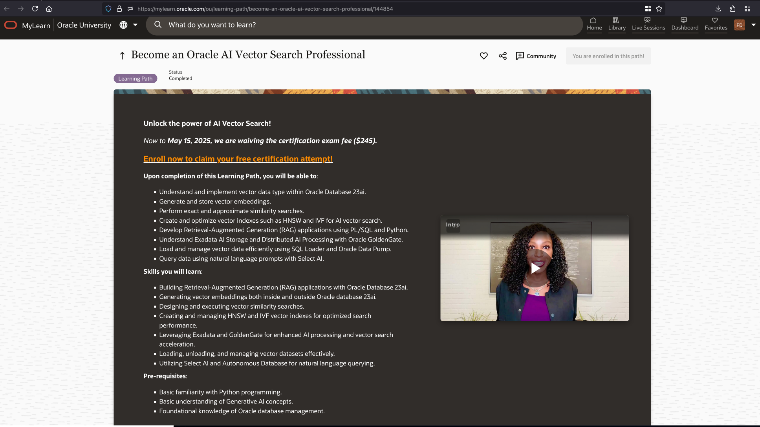Focus the 'What do you want to learn?' search field

[364, 25]
